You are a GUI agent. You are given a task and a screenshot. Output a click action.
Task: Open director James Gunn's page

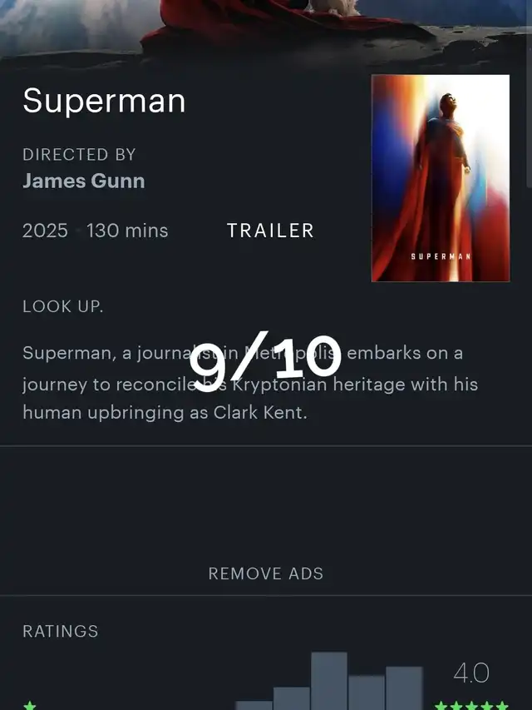84,181
